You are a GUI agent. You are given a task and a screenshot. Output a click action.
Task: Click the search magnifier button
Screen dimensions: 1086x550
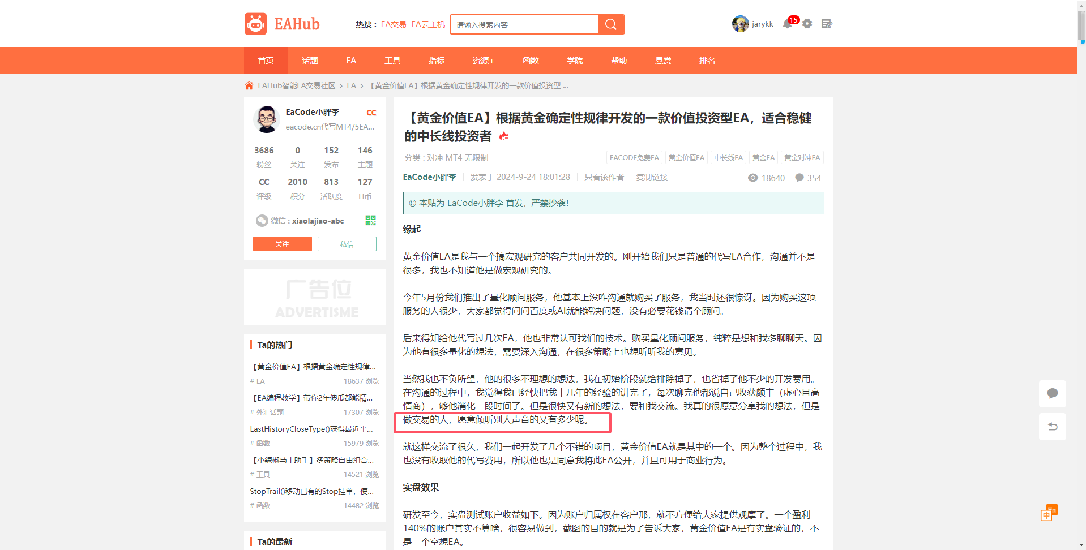pos(611,24)
